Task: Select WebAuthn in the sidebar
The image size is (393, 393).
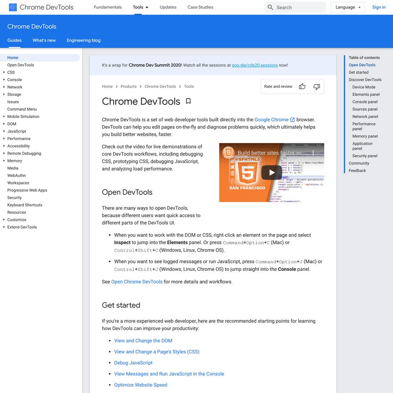Action: 16,175
